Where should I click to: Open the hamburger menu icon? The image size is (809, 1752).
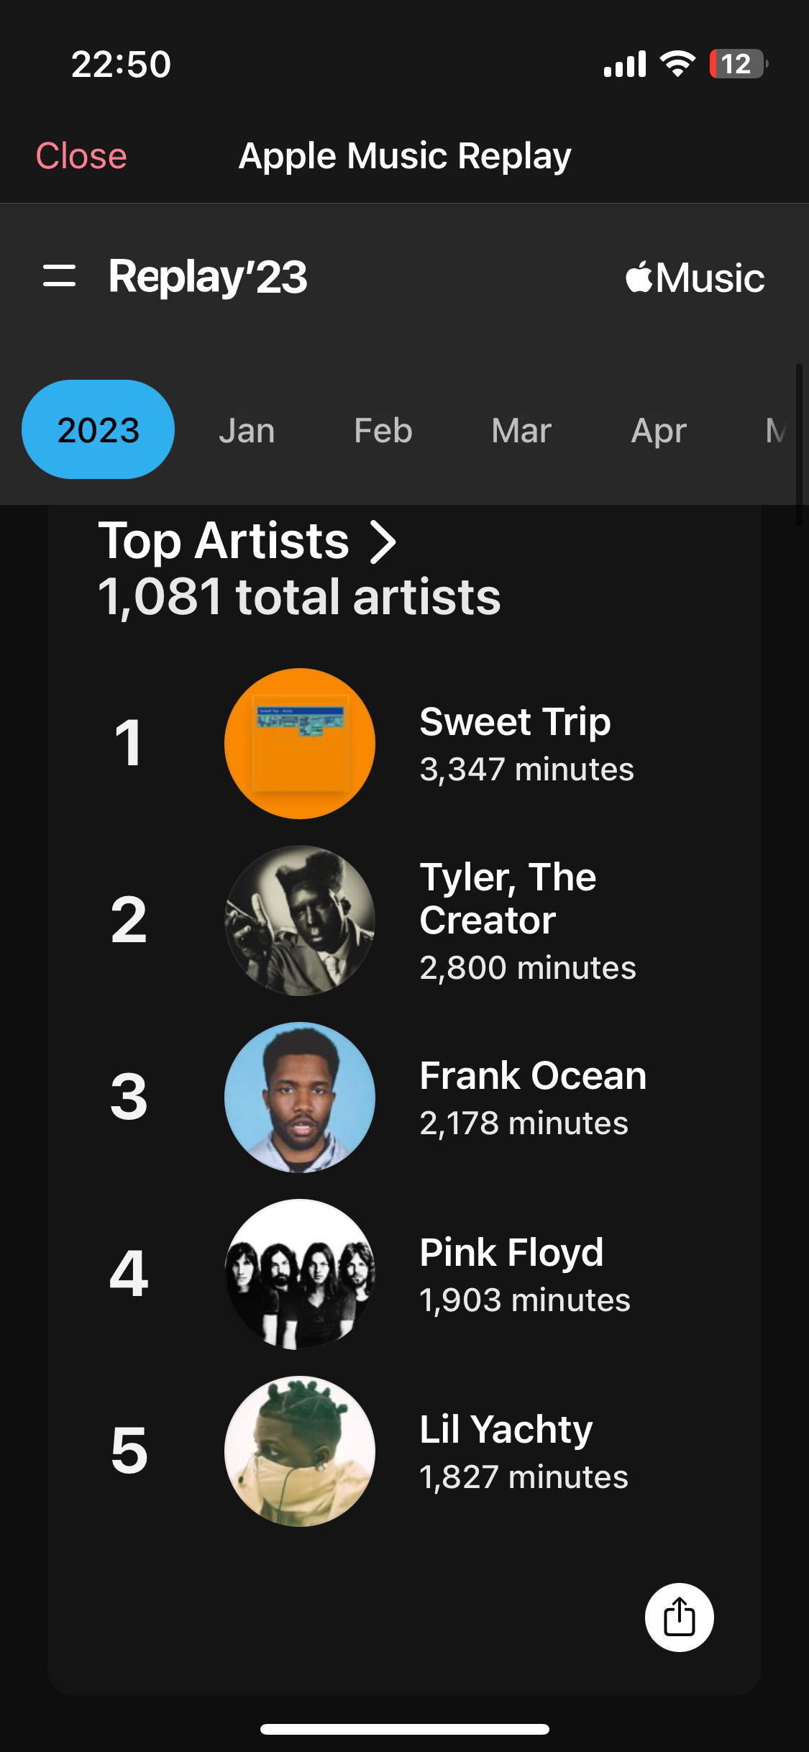(x=59, y=276)
